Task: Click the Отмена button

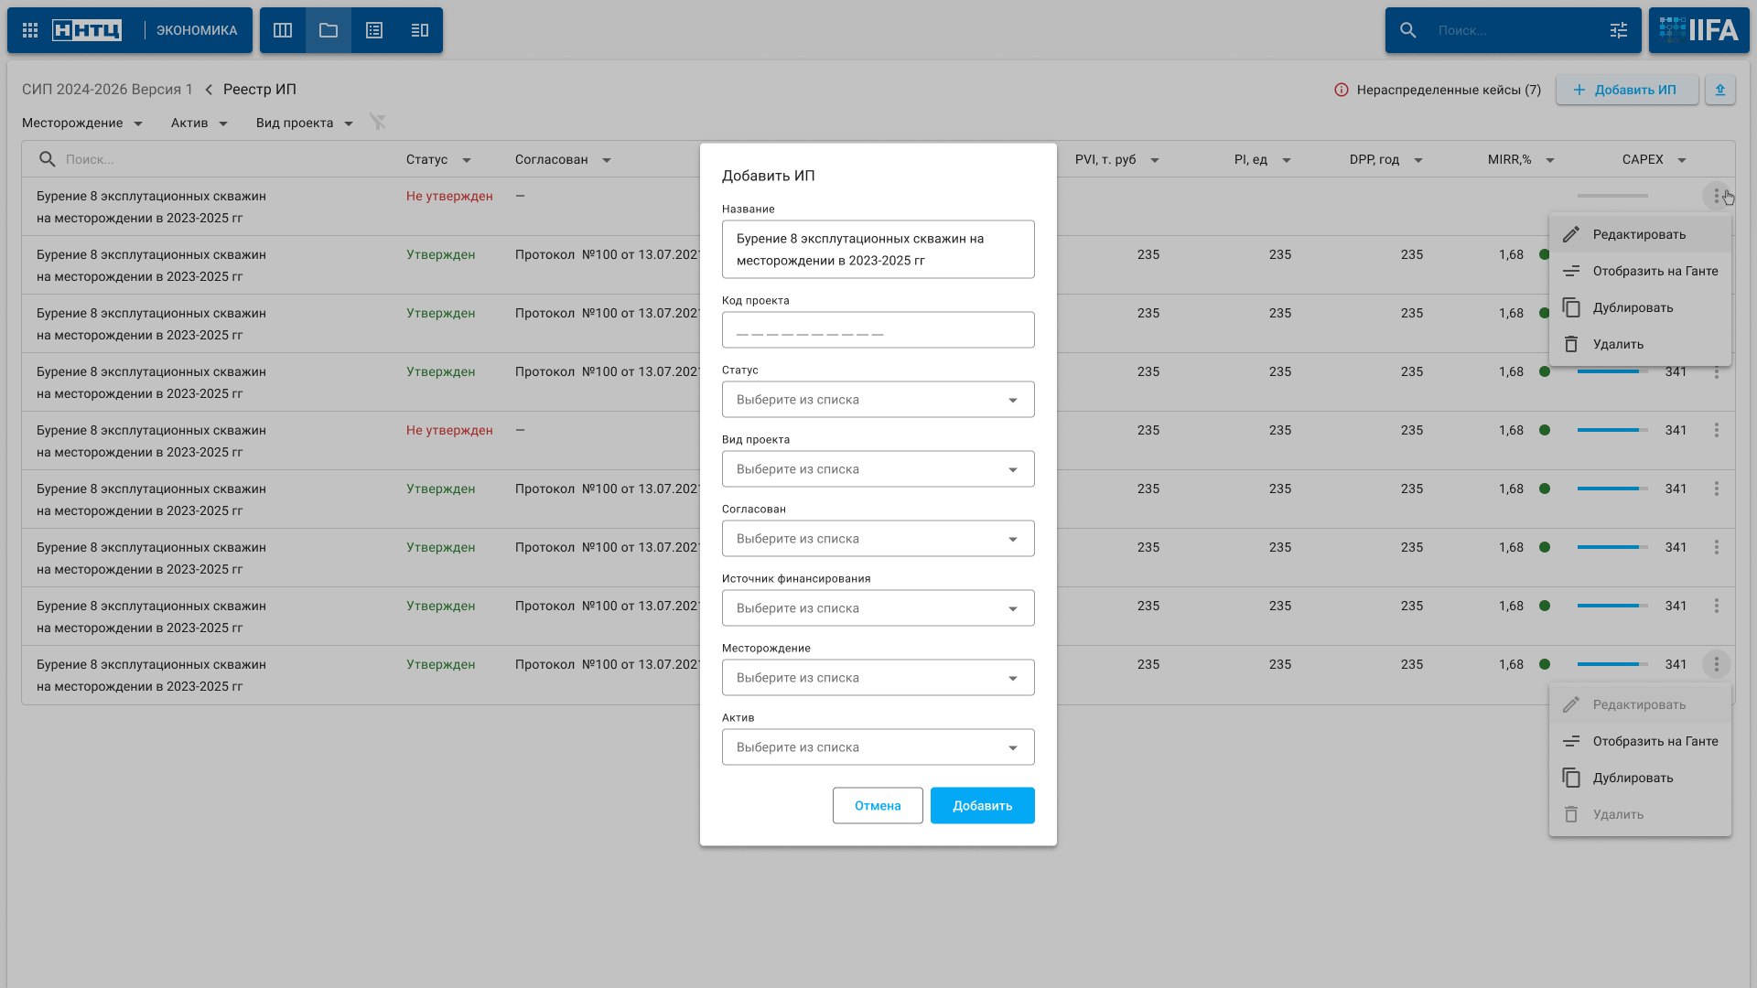Action: (x=878, y=806)
